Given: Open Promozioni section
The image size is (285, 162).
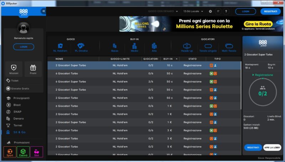Looking at the screenshot, I should (x=18, y=142).
